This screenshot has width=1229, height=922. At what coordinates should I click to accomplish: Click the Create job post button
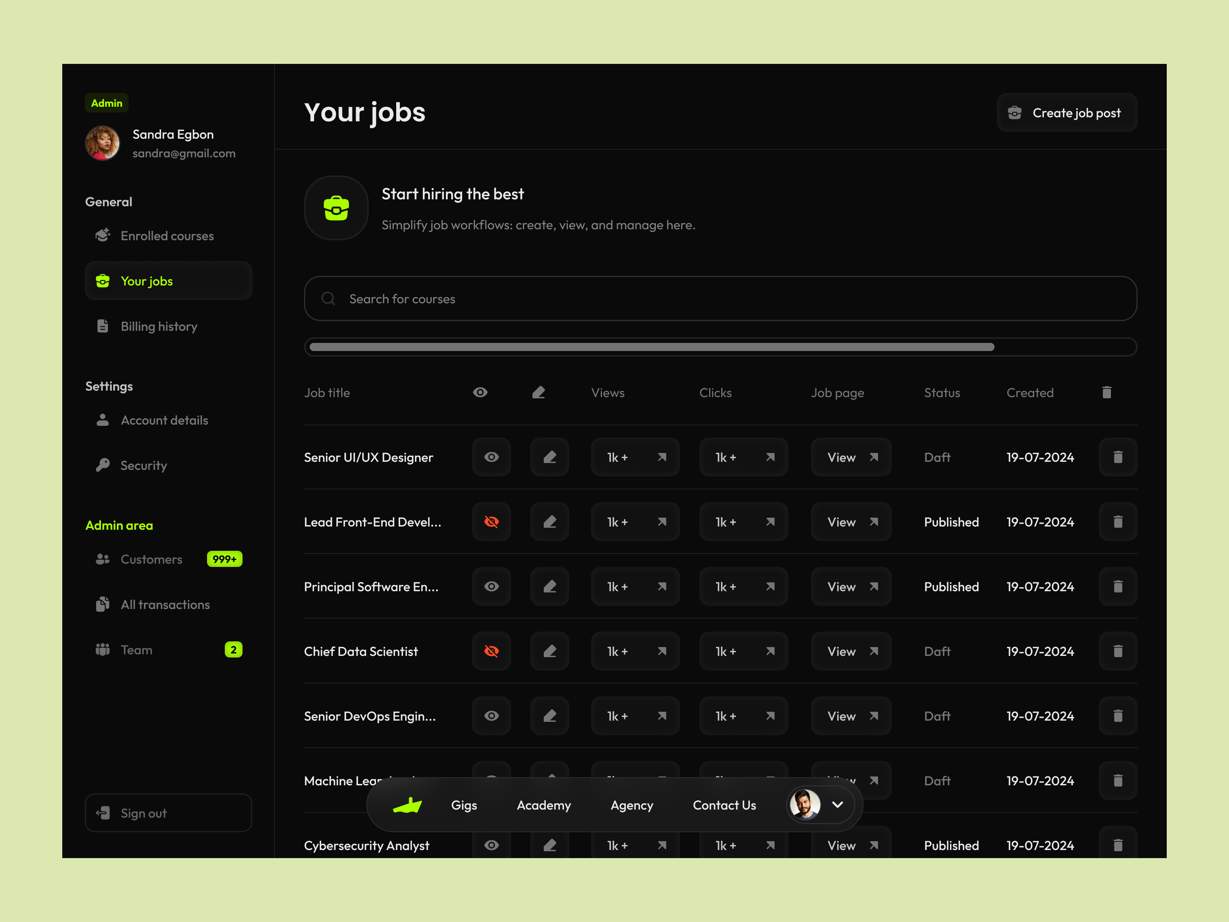(x=1066, y=112)
